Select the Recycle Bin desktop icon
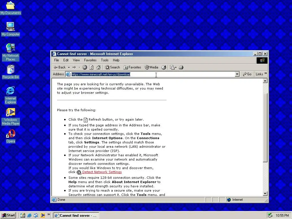292x219 pixels. (x=11, y=72)
